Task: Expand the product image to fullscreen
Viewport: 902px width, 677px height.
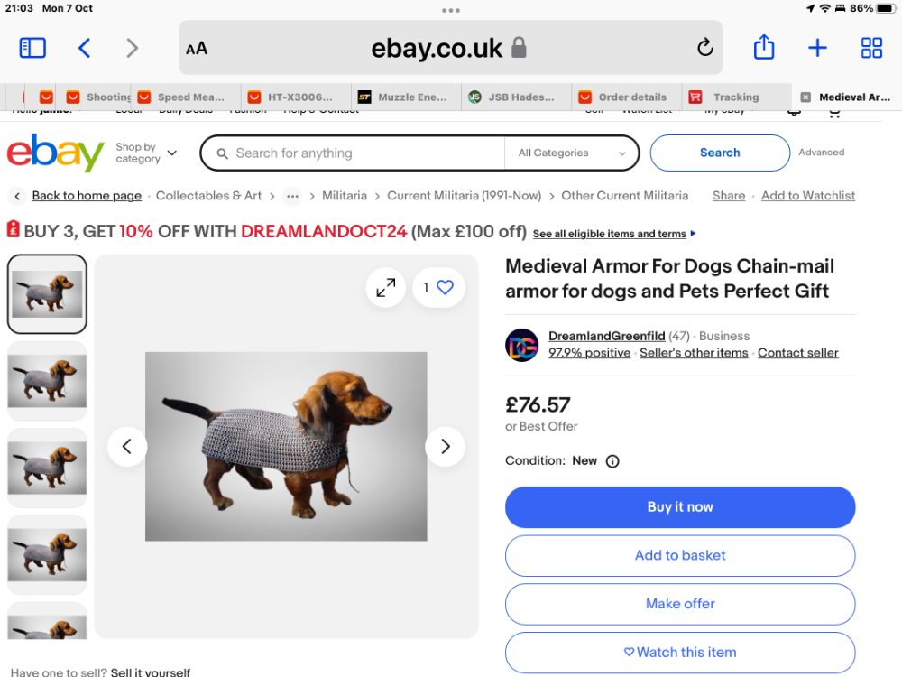Action: click(x=386, y=287)
